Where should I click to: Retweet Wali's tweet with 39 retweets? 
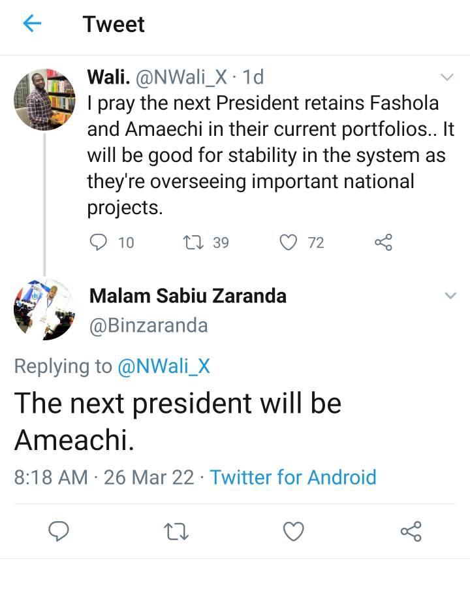(x=193, y=242)
